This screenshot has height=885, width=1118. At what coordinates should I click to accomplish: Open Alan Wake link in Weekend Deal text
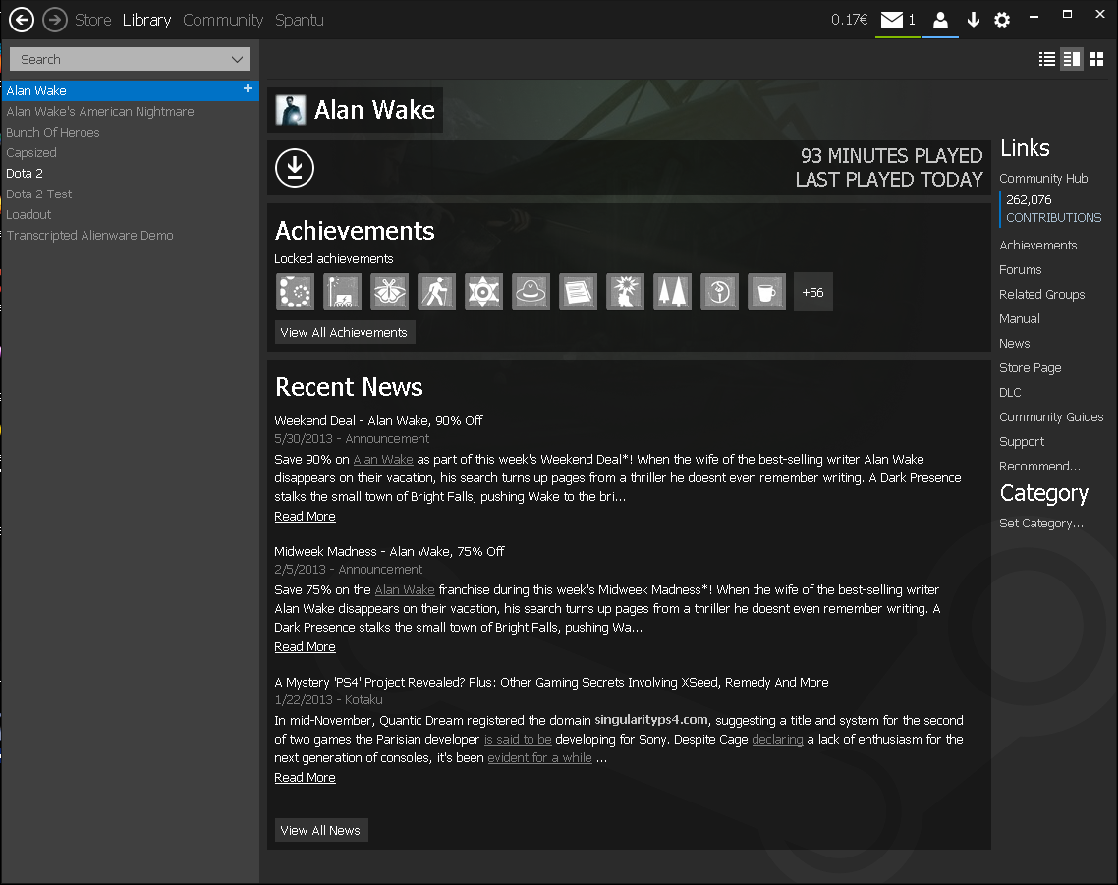[x=383, y=460]
